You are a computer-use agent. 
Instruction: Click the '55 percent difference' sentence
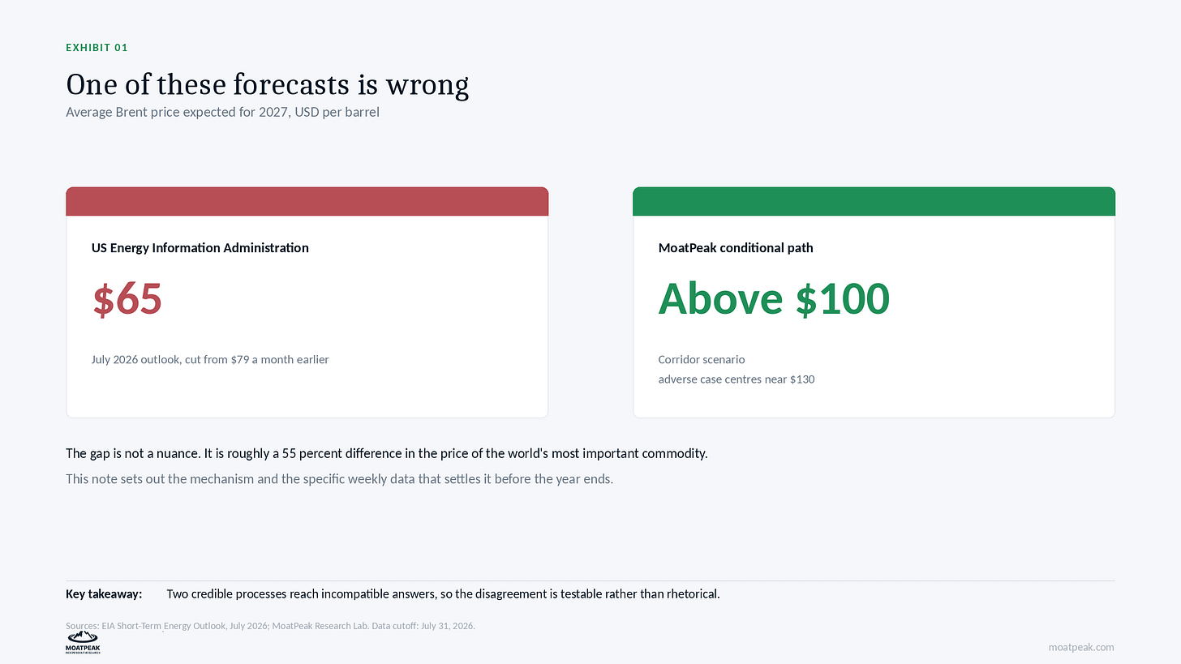(387, 453)
